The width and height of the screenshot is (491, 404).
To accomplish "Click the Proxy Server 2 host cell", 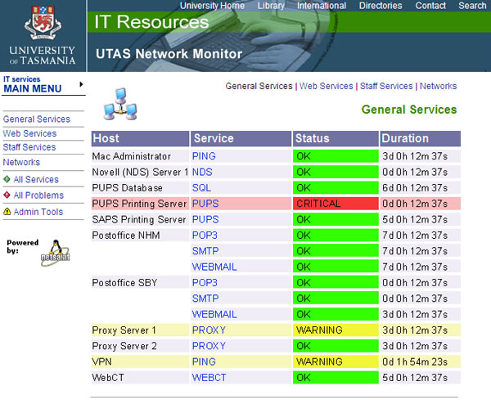I will coord(140,346).
